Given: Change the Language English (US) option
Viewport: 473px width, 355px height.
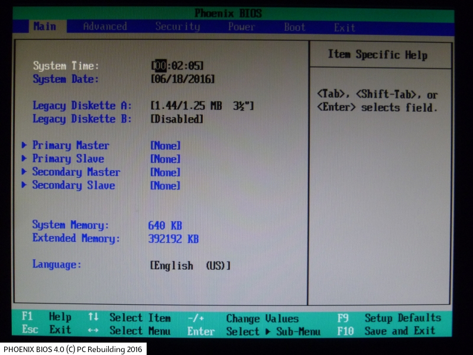Looking at the screenshot, I should pyautogui.click(x=190, y=266).
